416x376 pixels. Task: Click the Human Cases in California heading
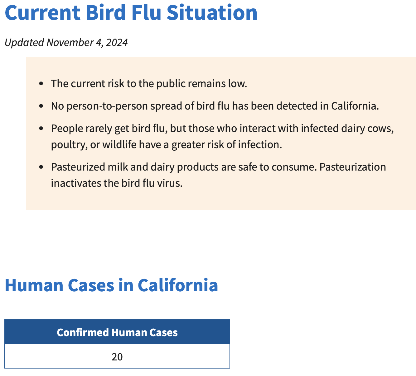point(111,285)
